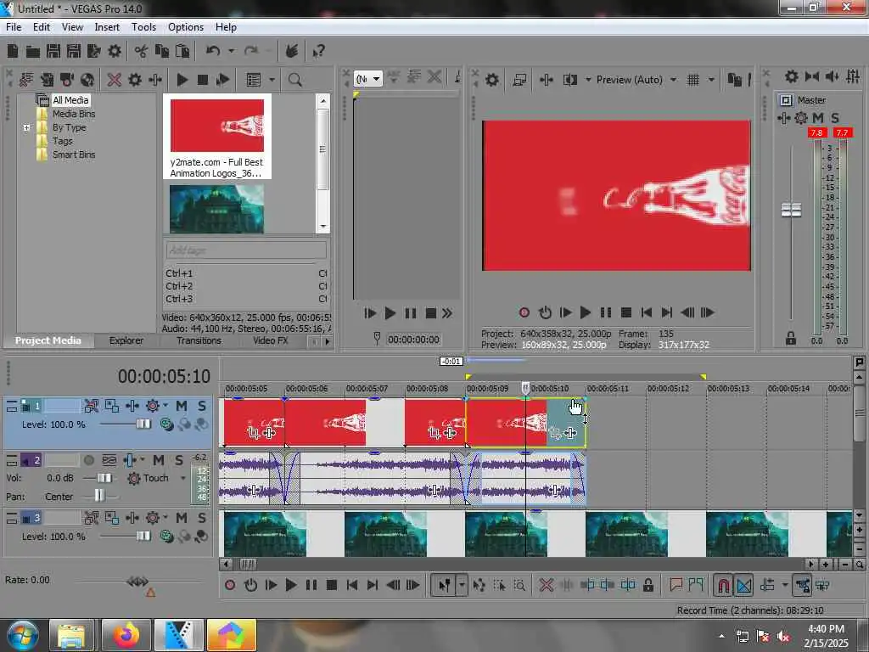Solo video track 3
Viewport: 869px width, 652px height.
(202, 518)
